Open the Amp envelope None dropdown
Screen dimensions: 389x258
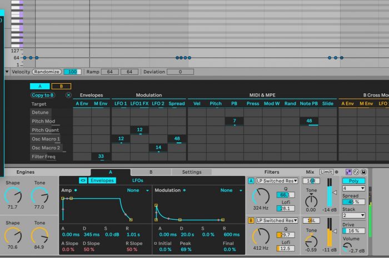point(138,190)
